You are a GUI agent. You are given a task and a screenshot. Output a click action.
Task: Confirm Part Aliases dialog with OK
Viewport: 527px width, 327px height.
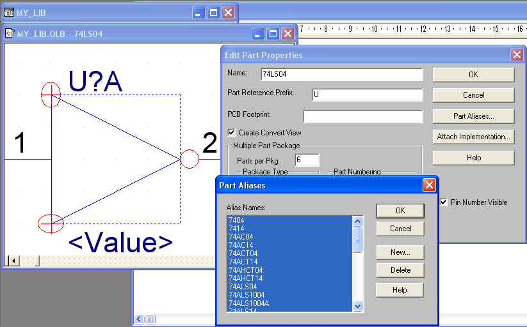[x=400, y=211]
